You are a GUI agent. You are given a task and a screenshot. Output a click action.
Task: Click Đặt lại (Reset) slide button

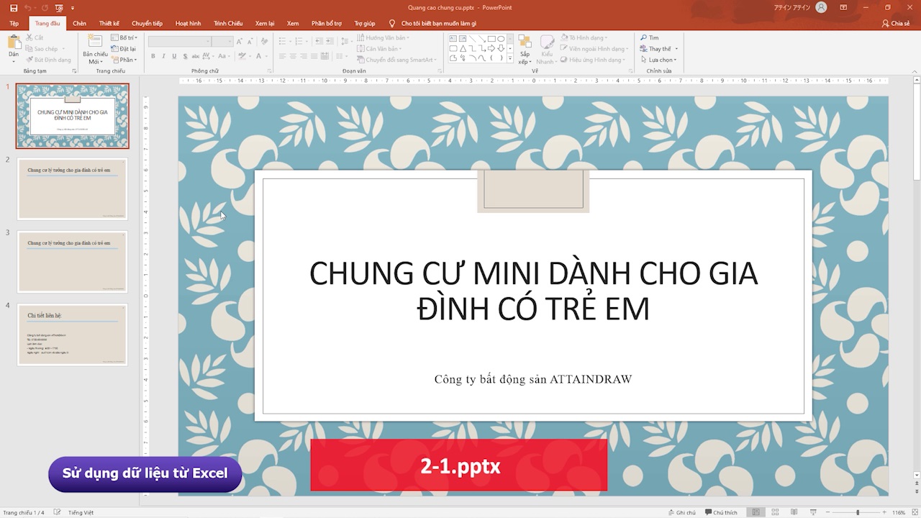pyautogui.click(x=124, y=48)
